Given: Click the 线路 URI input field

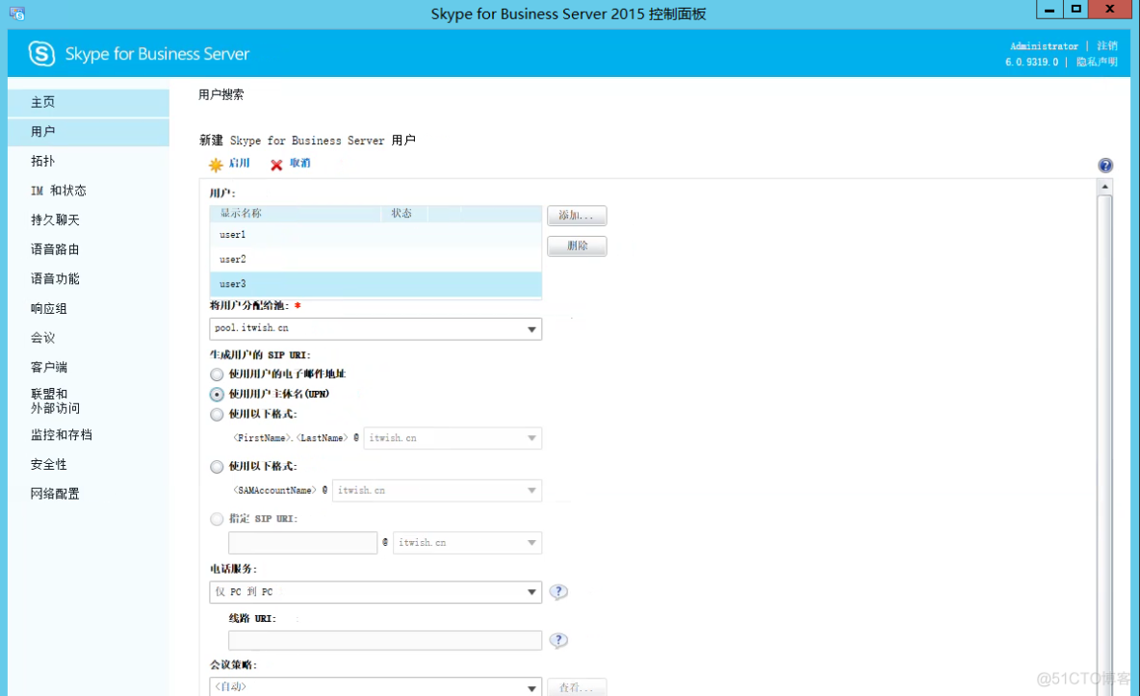Looking at the screenshot, I should point(384,640).
